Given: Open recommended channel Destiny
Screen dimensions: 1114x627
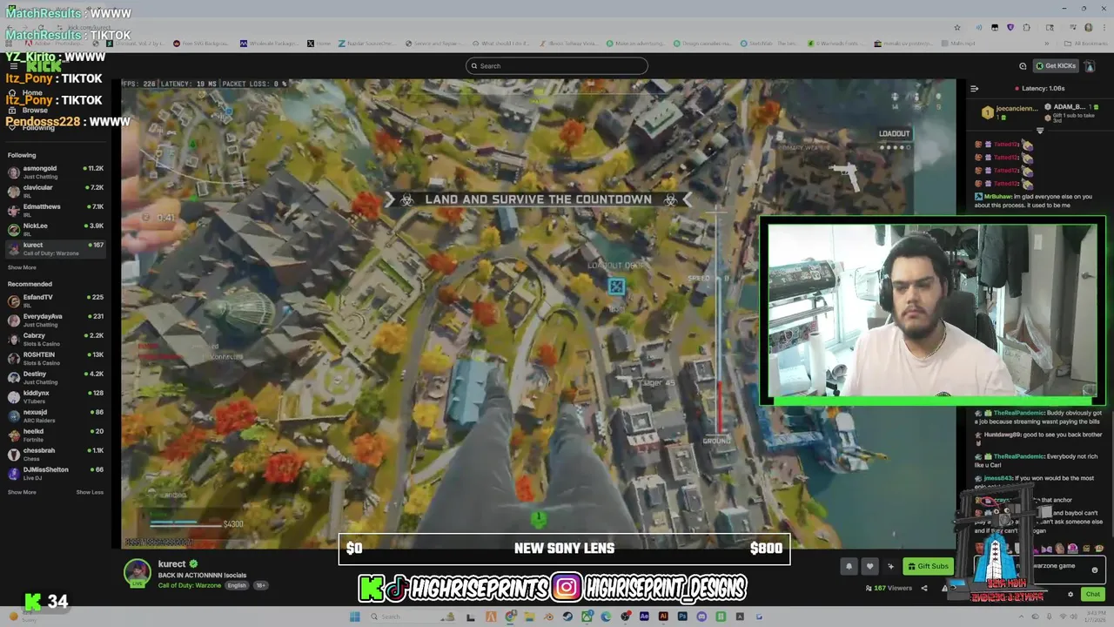Looking at the screenshot, I should click(56, 377).
